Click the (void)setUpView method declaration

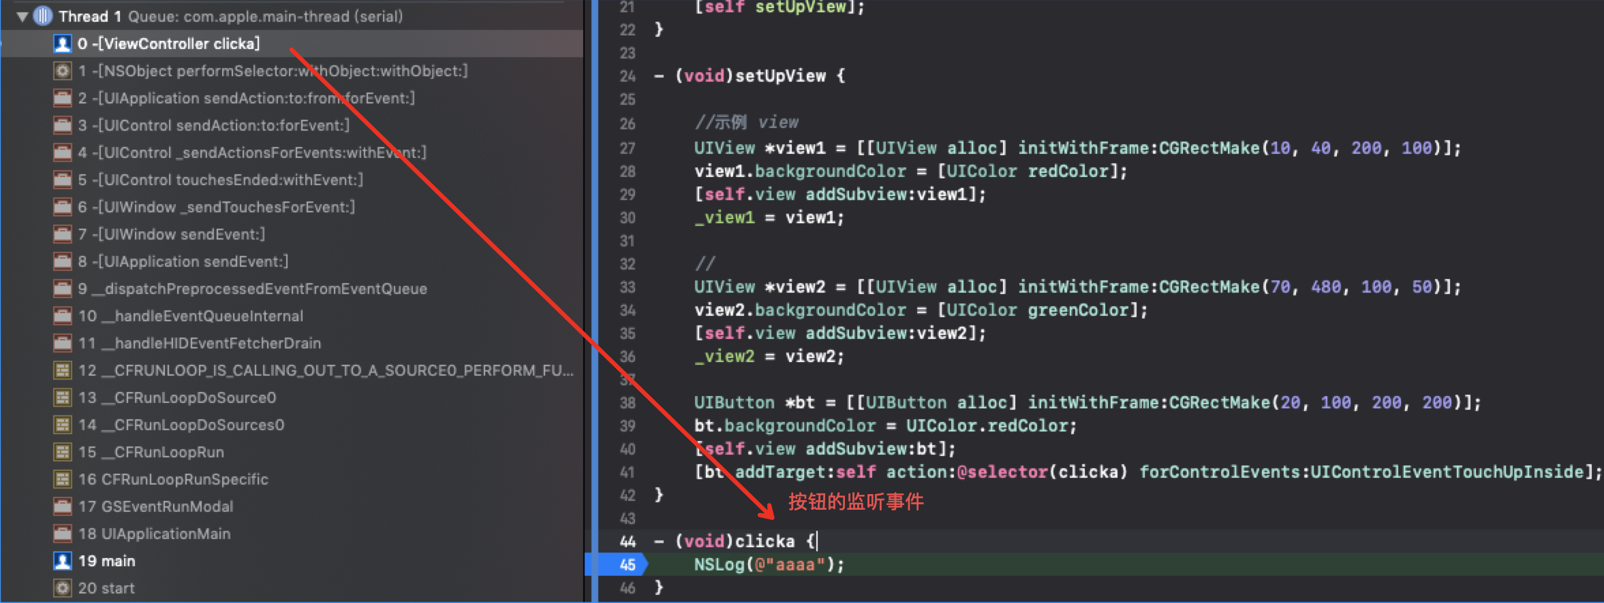coord(750,76)
